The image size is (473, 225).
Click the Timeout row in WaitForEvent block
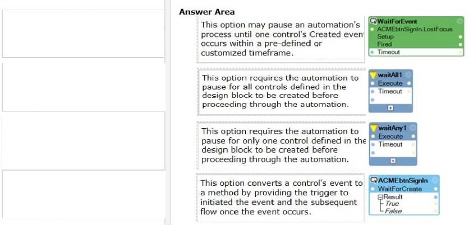click(x=416, y=52)
